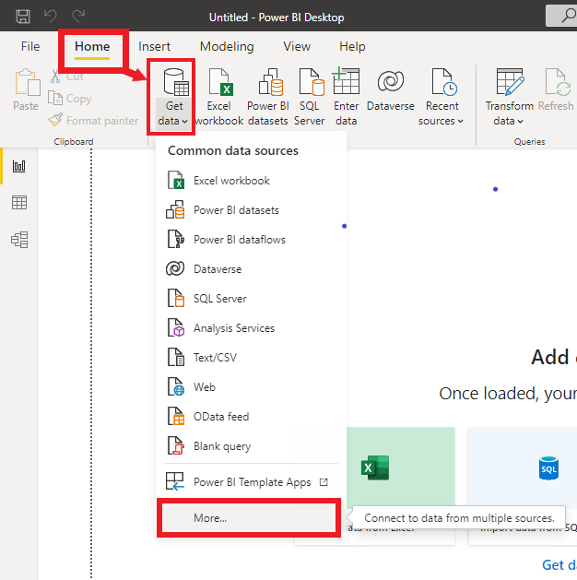The width and height of the screenshot is (577, 580).
Task: Click the blue Get data link on canvas
Action: click(559, 565)
